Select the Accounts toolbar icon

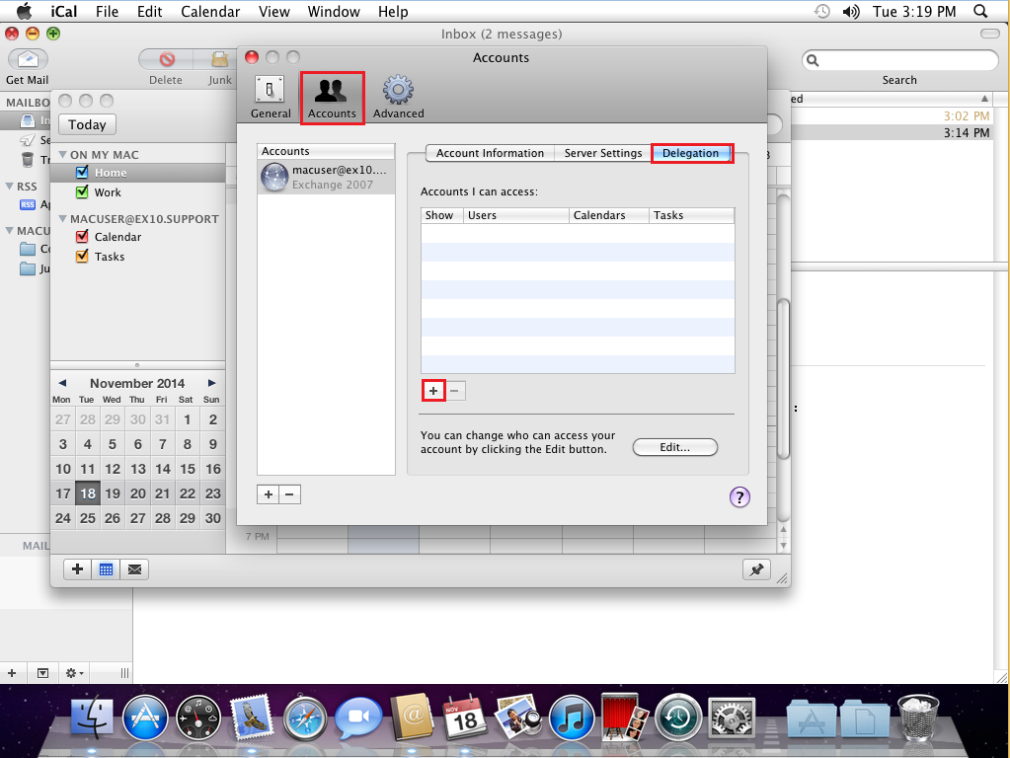tap(332, 94)
